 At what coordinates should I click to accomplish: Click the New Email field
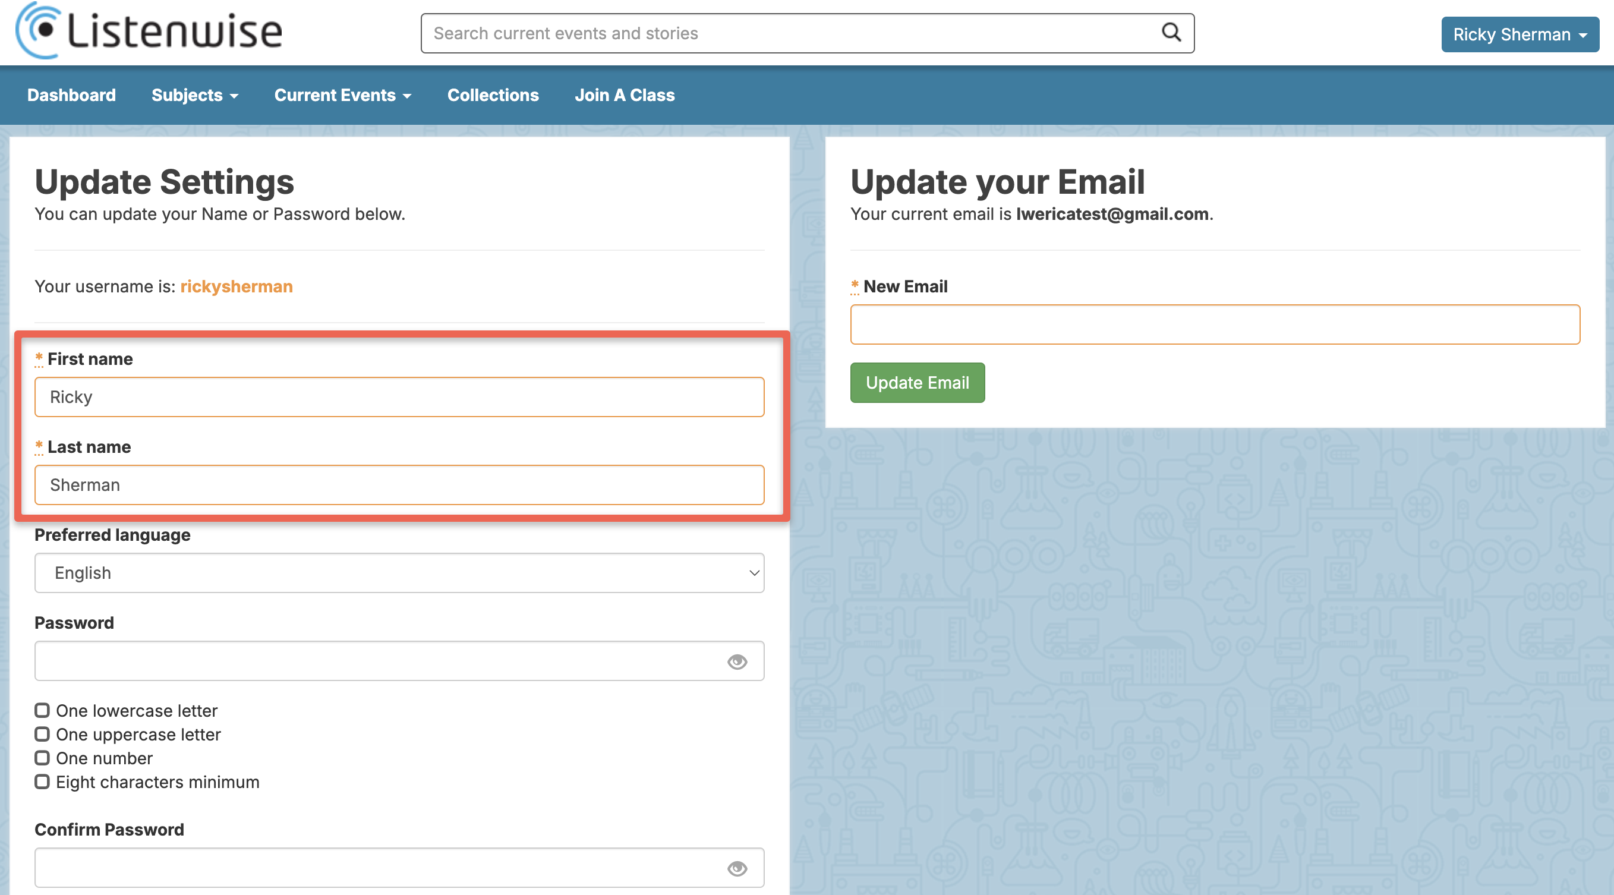coord(1215,324)
